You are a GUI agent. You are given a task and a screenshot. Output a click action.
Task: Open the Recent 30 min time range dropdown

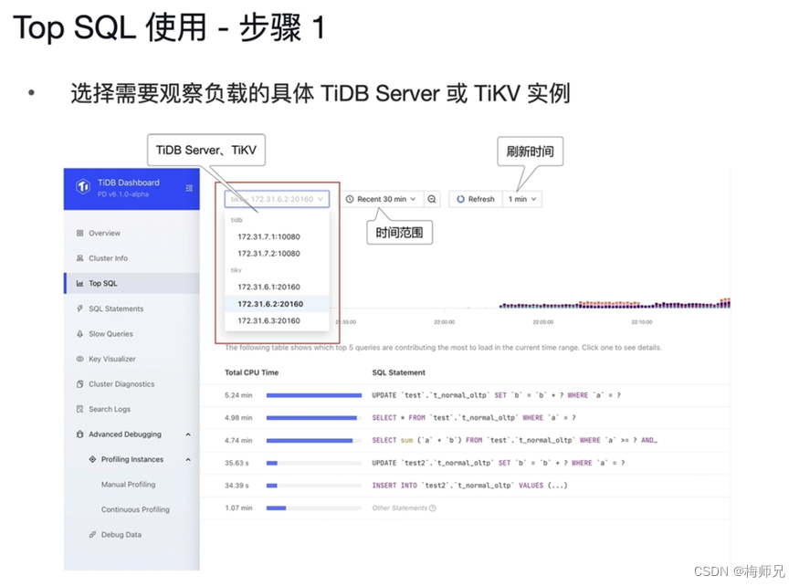point(384,199)
